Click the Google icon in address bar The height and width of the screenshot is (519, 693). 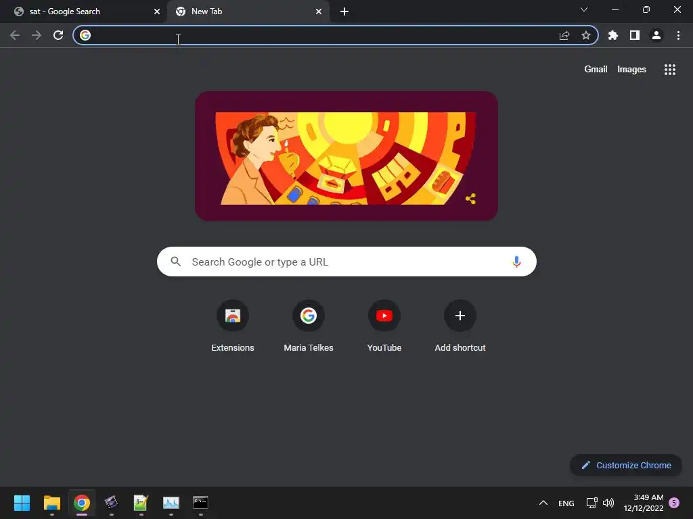click(85, 35)
